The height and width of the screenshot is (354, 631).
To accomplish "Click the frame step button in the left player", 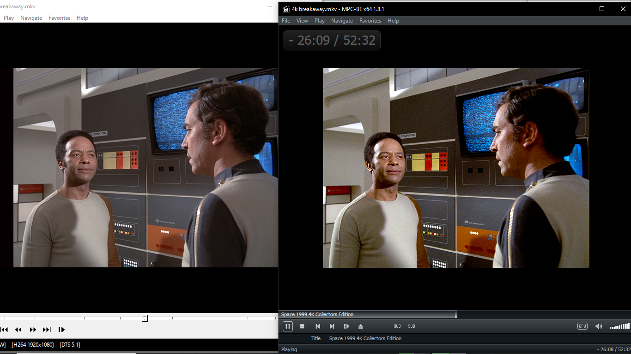I will coord(61,330).
